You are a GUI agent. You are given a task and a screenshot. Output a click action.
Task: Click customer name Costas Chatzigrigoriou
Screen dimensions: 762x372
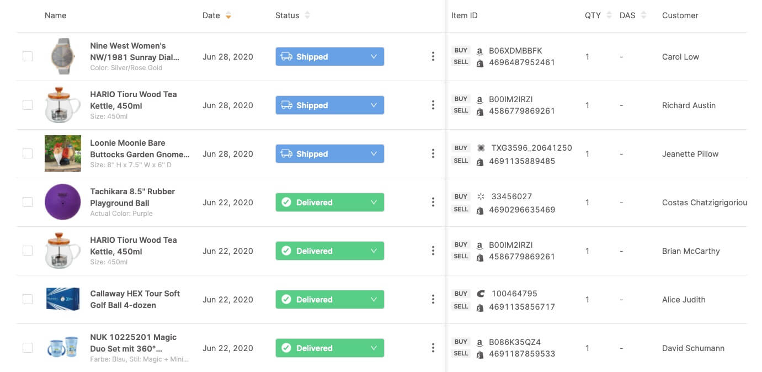click(x=705, y=202)
